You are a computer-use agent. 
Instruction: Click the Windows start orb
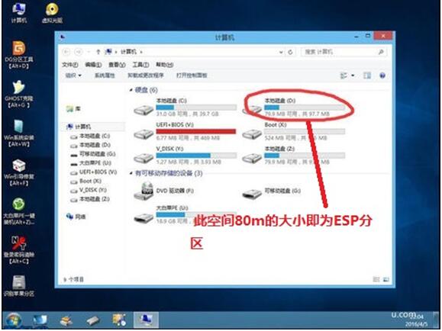pyautogui.click(x=13, y=320)
